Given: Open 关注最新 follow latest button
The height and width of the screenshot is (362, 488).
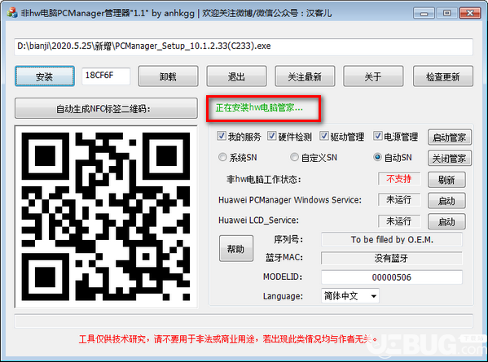Looking at the screenshot, I should tap(305, 76).
